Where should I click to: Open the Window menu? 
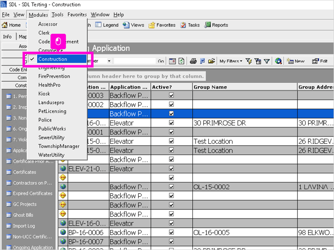[100, 14]
